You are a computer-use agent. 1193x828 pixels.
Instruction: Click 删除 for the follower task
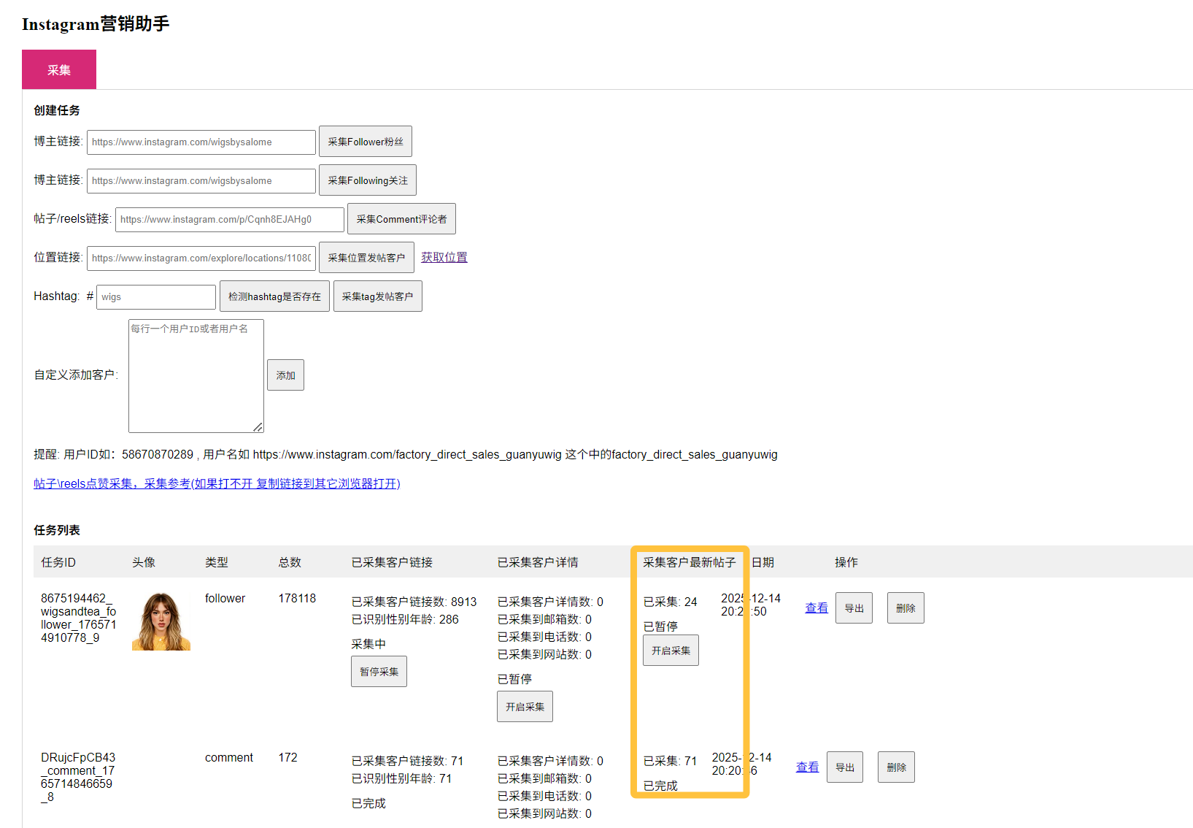pos(905,608)
